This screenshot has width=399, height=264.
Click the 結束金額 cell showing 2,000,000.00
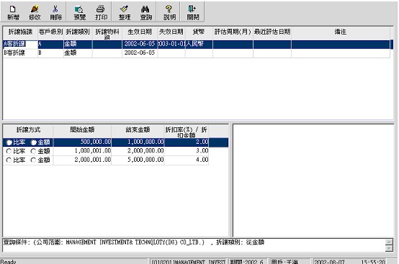click(x=138, y=151)
